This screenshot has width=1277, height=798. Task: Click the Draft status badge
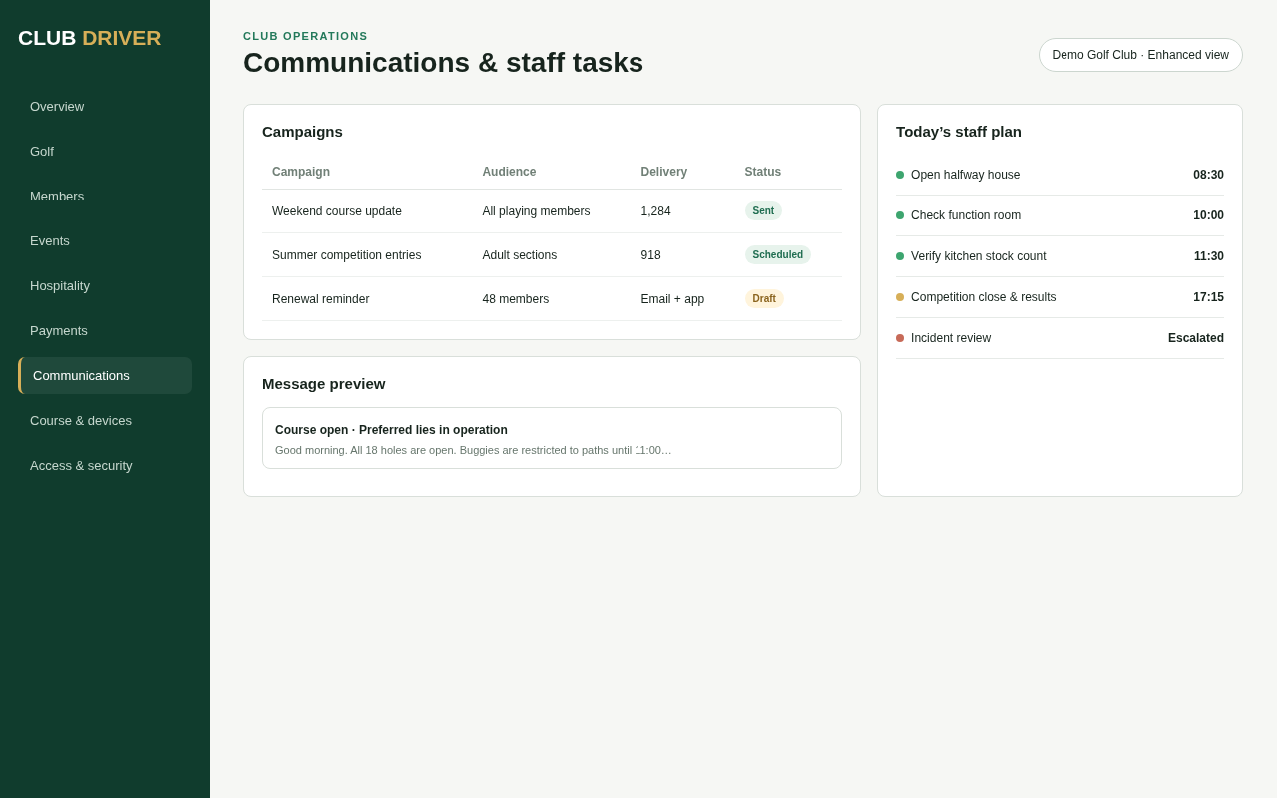point(764,299)
